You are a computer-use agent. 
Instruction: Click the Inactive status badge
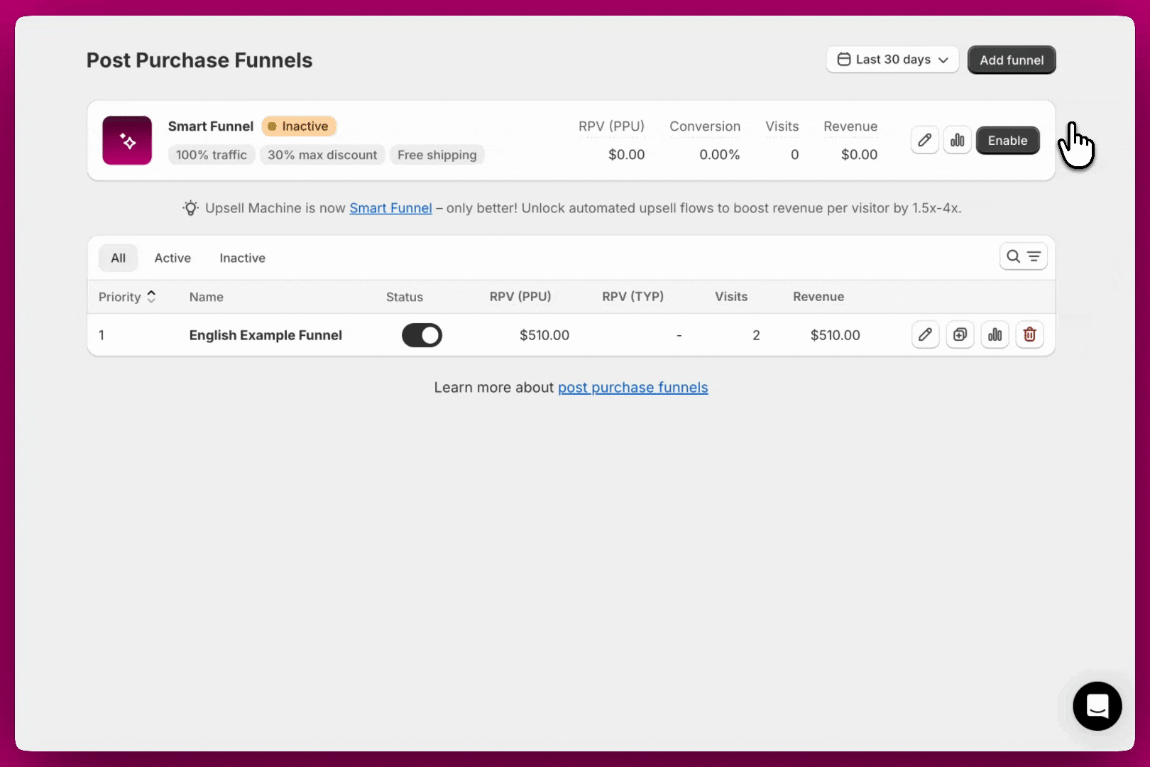coord(299,126)
